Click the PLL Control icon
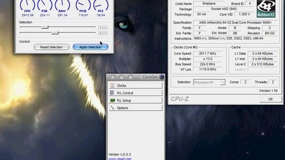The height and width of the screenshot is (160, 285). pos(112,93)
